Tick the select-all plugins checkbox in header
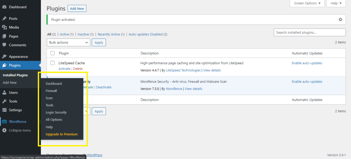Viewport: 351px width, 159px height. (x=52, y=53)
